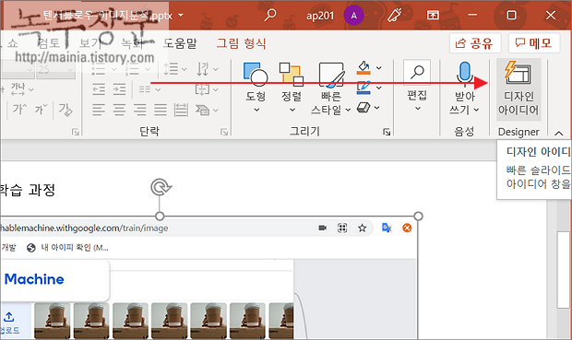Viewport: 572px width, 340px height.
Task: Decrease the list indent level
Action: point(99,89)
